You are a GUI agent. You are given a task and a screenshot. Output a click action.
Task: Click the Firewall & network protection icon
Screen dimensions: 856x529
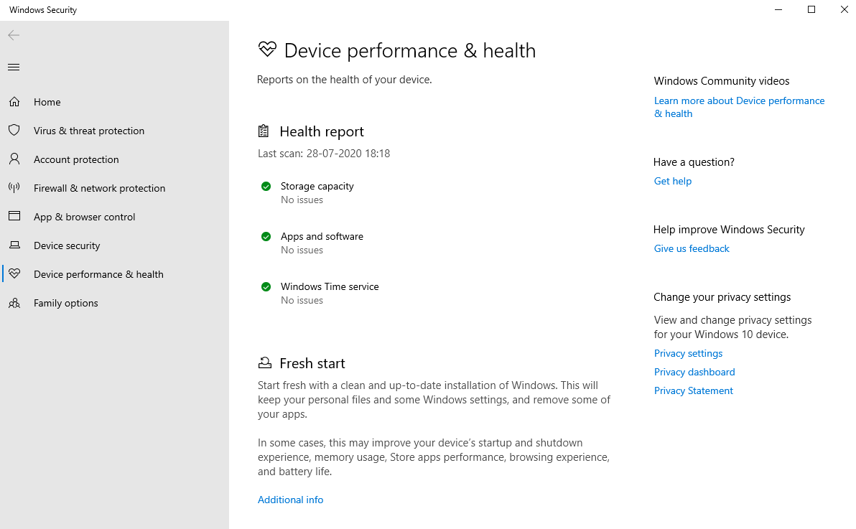coord(14,187)
